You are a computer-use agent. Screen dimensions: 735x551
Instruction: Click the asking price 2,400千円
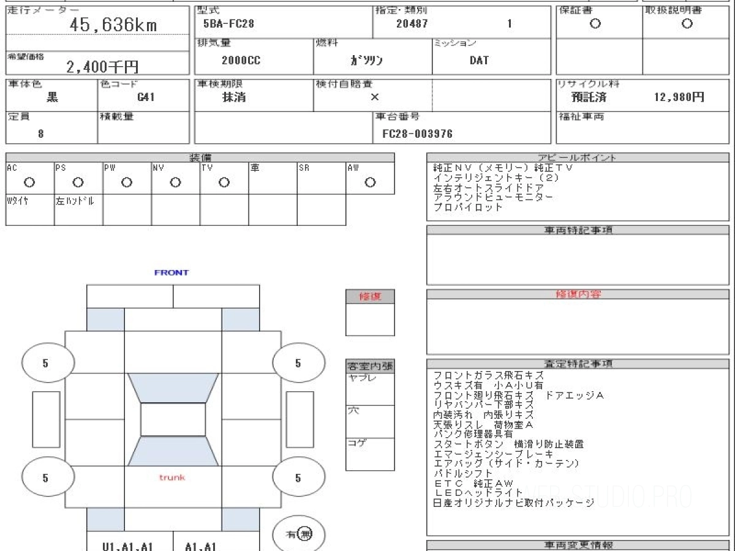point(102,67)
